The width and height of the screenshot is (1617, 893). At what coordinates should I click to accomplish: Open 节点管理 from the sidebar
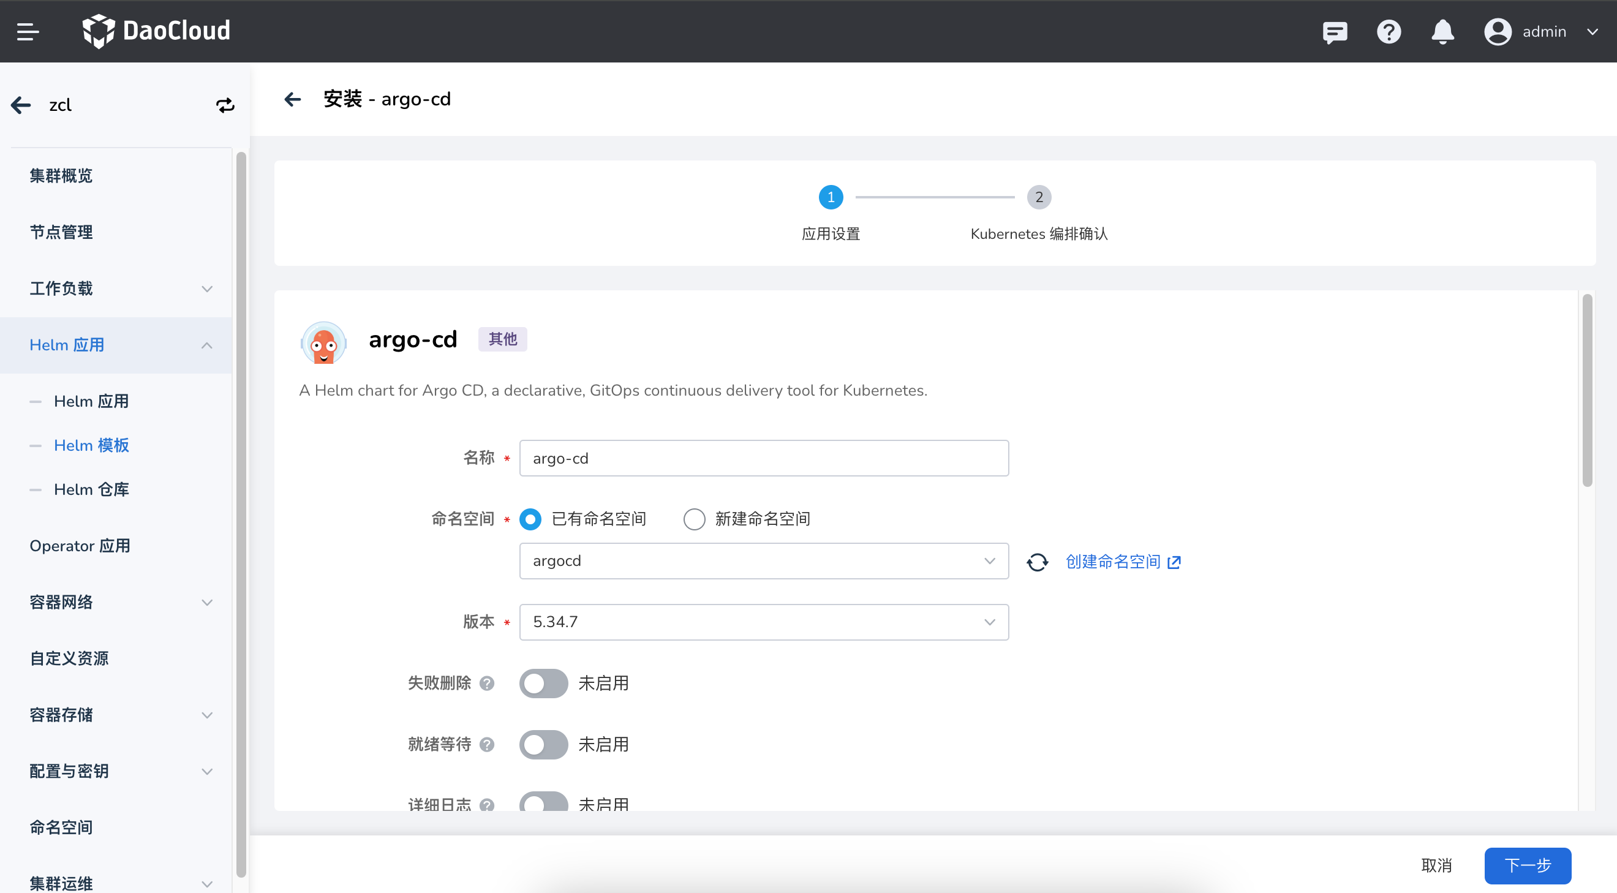[x=60, y=232]
